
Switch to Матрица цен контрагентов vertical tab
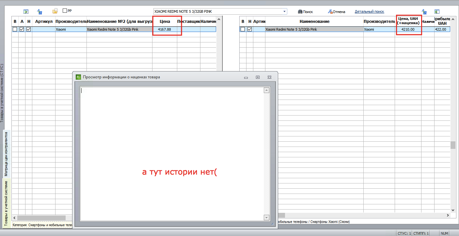coord(6,153)
